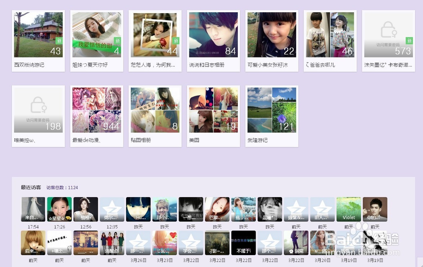Open visitor 绿叶&… default star avatar
Screen dimensions: 423x267
(296, 209)
